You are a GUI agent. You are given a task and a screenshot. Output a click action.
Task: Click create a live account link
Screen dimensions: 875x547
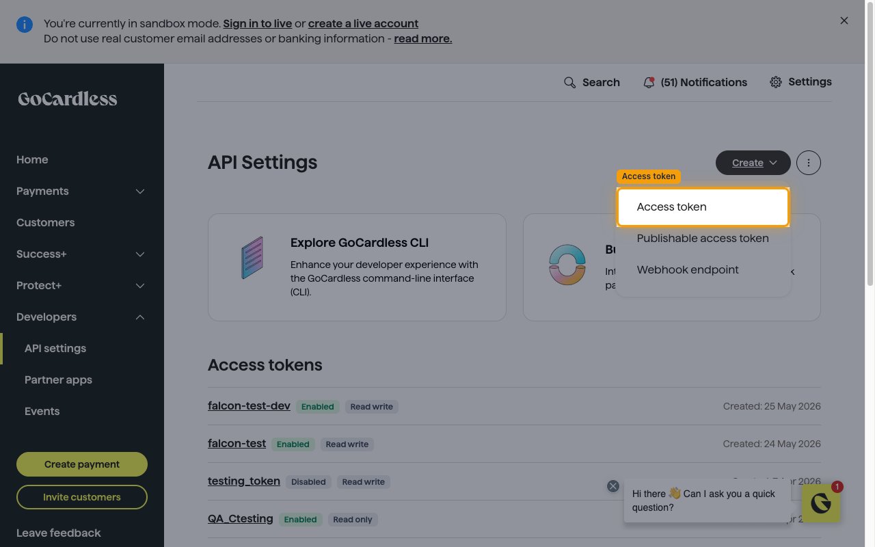pos(363,23)
